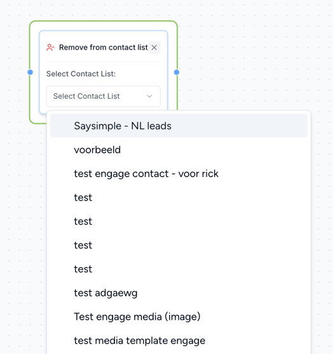Click the Select Contact List: label
Image resolution: width=333 pixels, height=354 pixels.
coord(81,74)
